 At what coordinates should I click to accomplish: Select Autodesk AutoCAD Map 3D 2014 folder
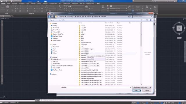90,70
